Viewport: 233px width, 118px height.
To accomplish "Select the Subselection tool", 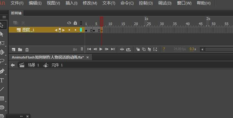I will tap(2, 34).
